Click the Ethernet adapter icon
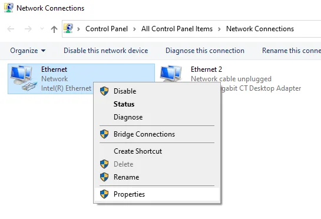Viewport: 321px width, 219px height. coord(24,78)
